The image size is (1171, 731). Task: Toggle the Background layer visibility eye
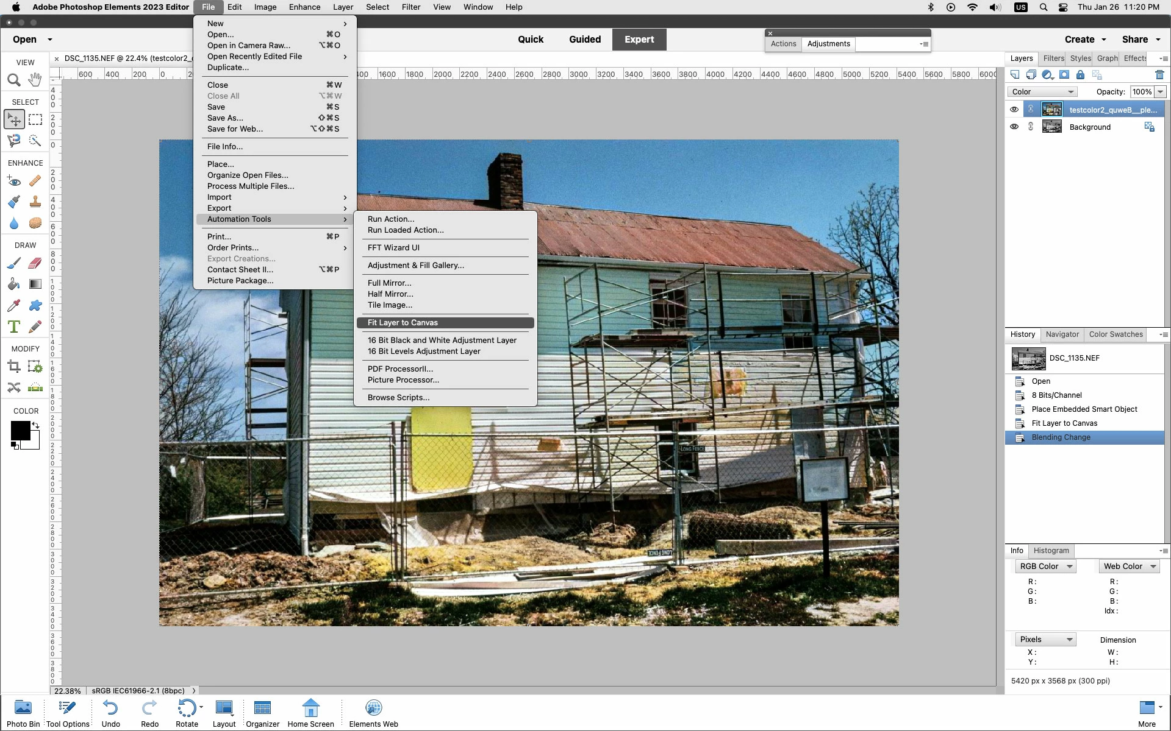1014,127
